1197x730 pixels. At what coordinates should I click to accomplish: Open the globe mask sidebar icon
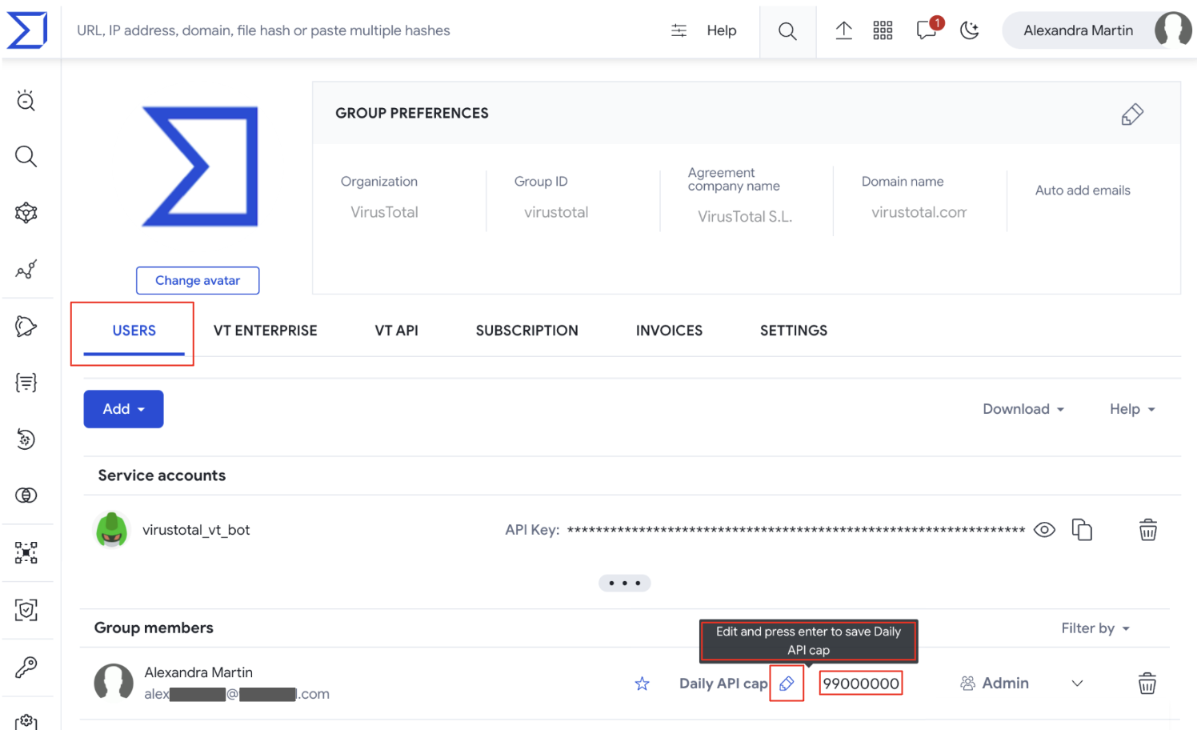[26, 495]
